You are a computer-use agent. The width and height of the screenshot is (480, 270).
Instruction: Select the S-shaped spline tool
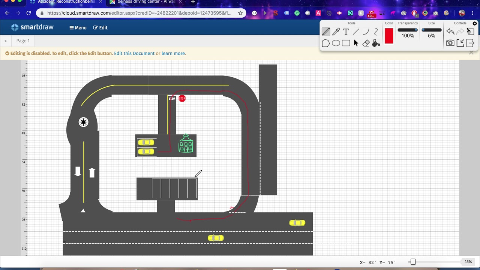pos(376,32)
